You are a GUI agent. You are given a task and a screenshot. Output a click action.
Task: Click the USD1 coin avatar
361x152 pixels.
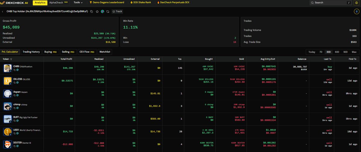click(x=8, y=132)
